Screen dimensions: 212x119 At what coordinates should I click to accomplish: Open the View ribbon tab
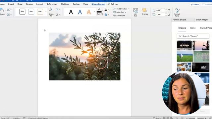point(85,4)
